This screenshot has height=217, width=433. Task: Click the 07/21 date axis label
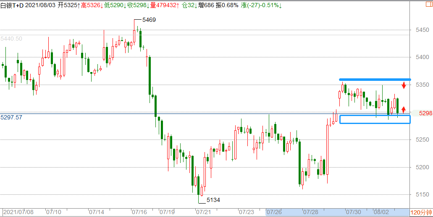click(203, 212)
